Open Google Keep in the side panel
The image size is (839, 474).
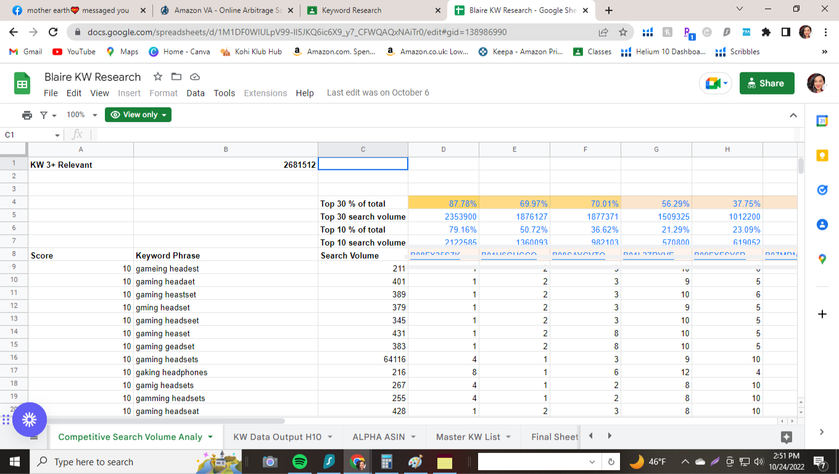[x=822, y=156]
